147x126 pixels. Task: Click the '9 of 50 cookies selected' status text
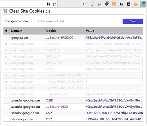[x=51, y=21]
